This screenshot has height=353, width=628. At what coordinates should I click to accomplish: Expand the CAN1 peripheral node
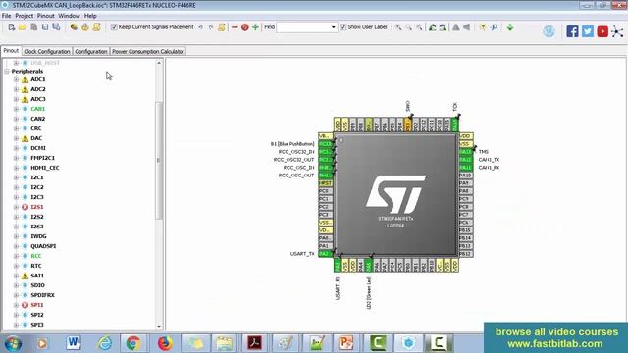(16, 109)
